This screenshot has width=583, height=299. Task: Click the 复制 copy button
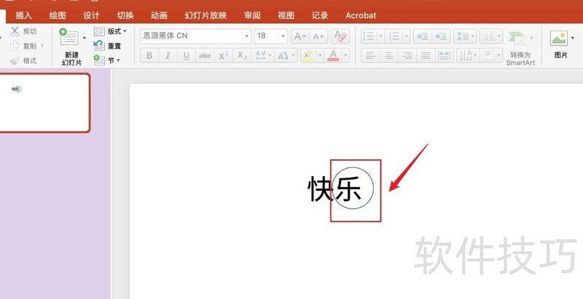(x=23, y=46)
